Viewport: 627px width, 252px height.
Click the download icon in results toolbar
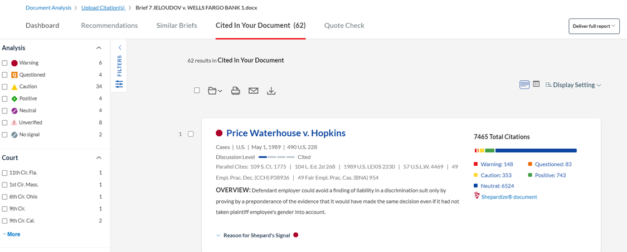271,91
